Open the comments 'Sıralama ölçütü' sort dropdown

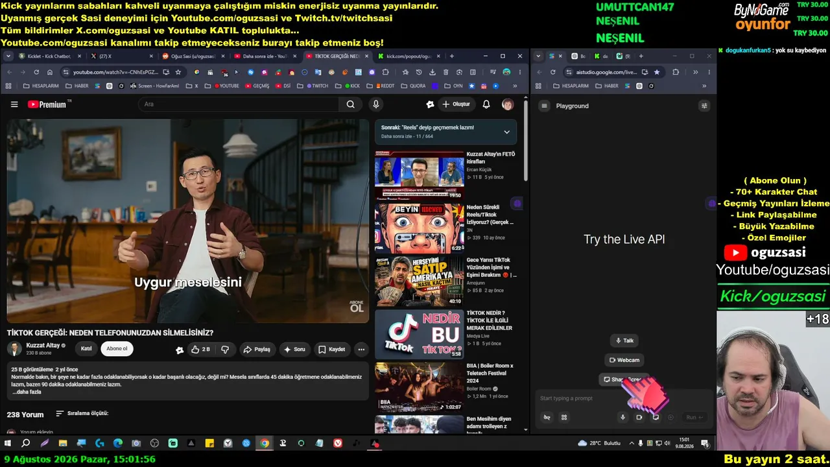82,413
